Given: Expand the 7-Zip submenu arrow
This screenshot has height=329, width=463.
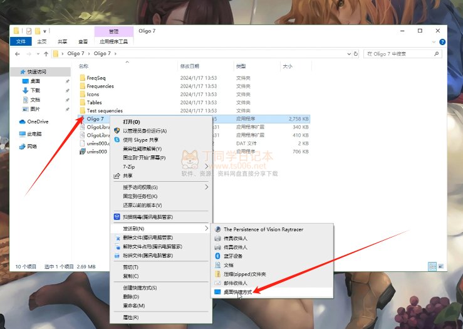Looking at the screenshot, I should (x=206, y=166).
